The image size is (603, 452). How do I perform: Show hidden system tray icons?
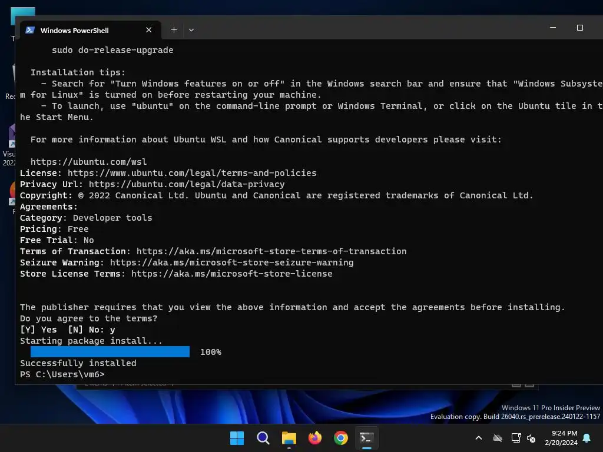(x=479, y=438)
